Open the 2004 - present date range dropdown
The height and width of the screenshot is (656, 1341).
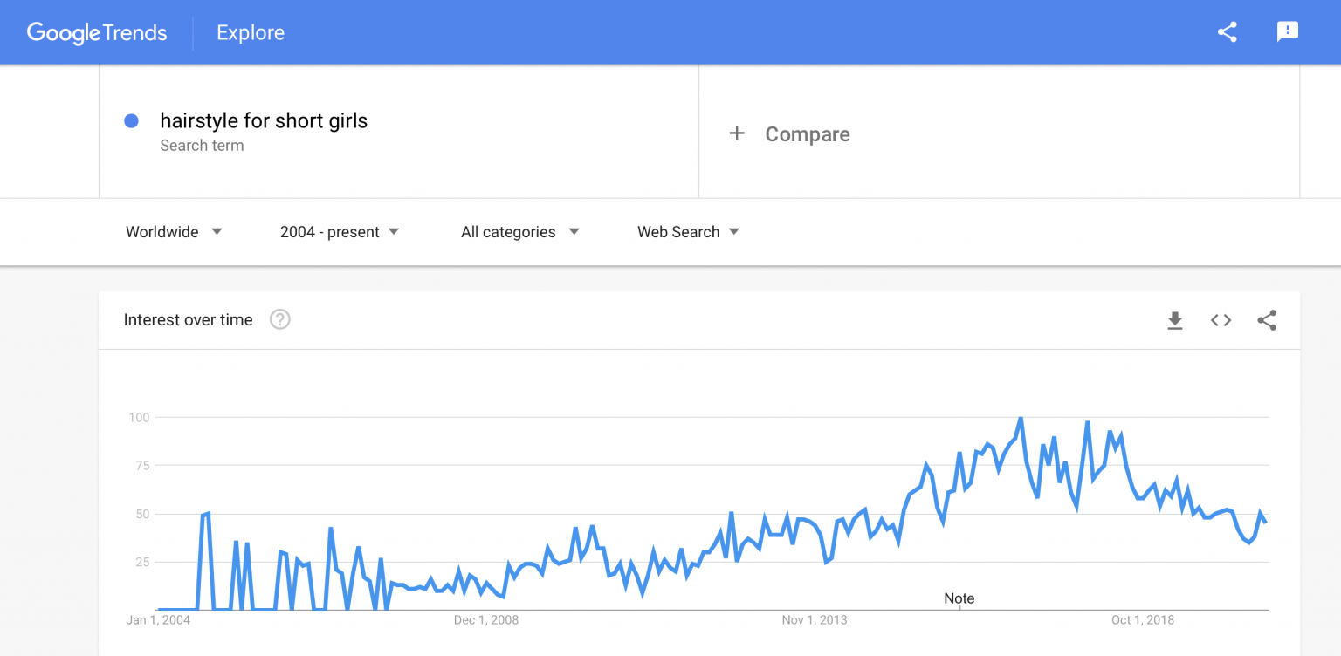pos(339,232)
